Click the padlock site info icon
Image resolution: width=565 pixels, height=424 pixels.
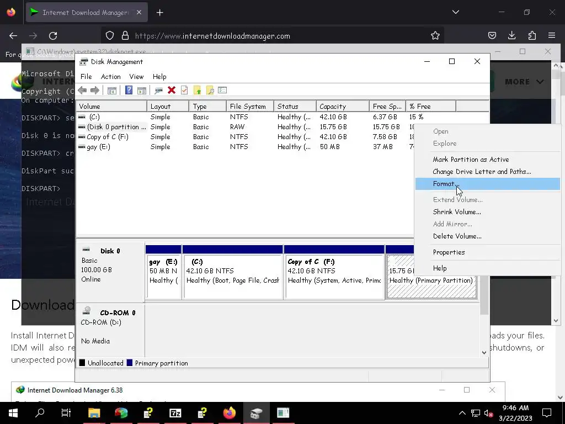click(125, 36)
